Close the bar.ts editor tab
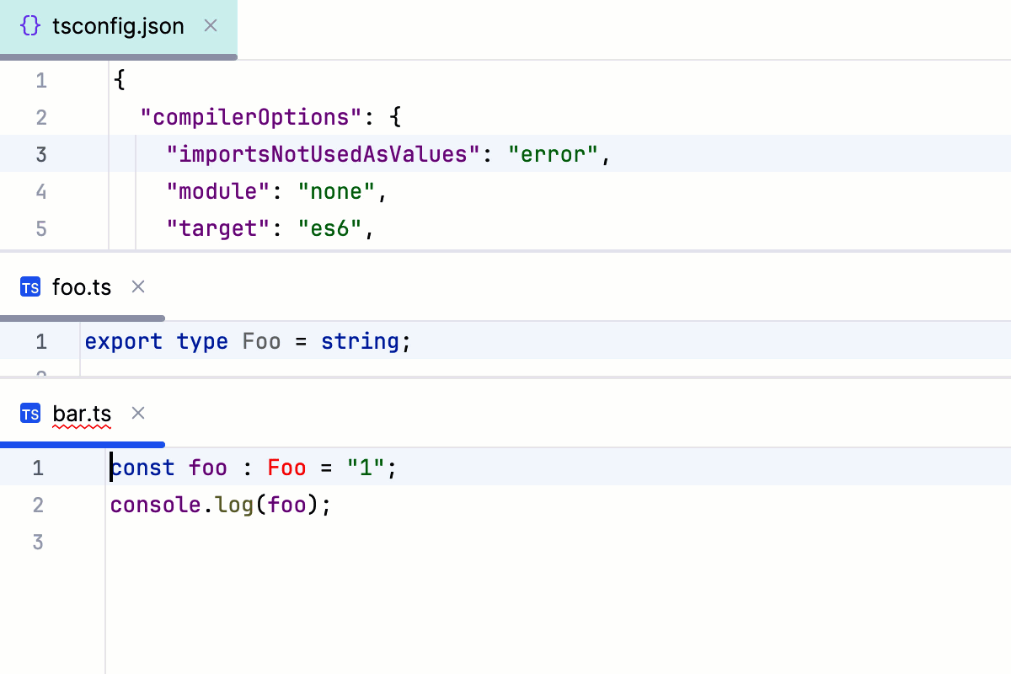Screen dimensions: 1011x674 point(137,414)
